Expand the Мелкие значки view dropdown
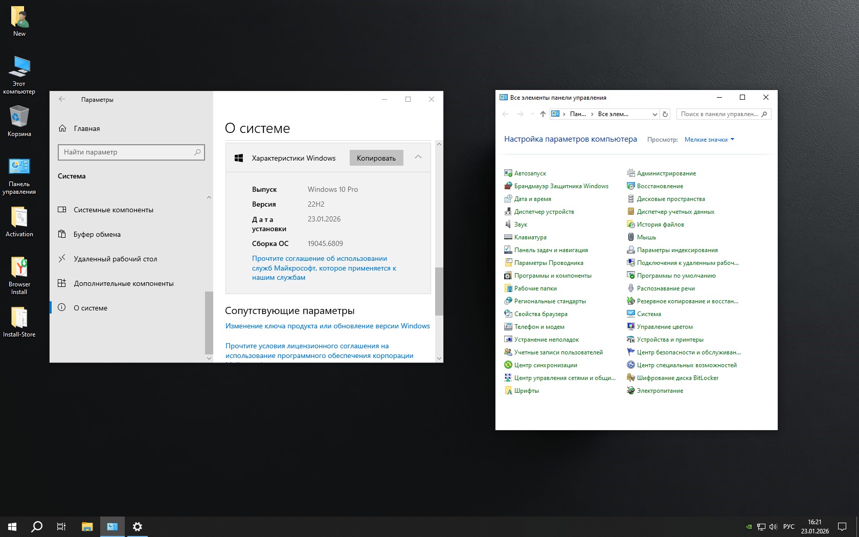 709,140
